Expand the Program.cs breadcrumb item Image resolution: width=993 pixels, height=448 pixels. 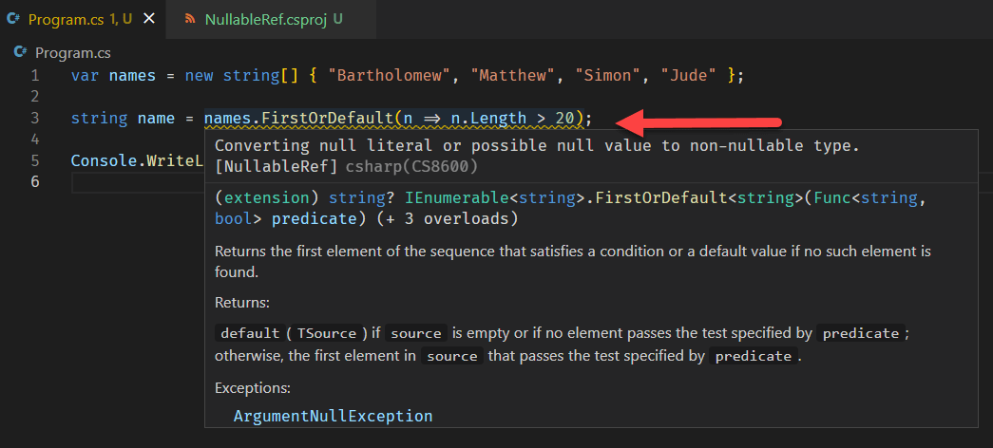pyautogui.click(x=72, y=53)
